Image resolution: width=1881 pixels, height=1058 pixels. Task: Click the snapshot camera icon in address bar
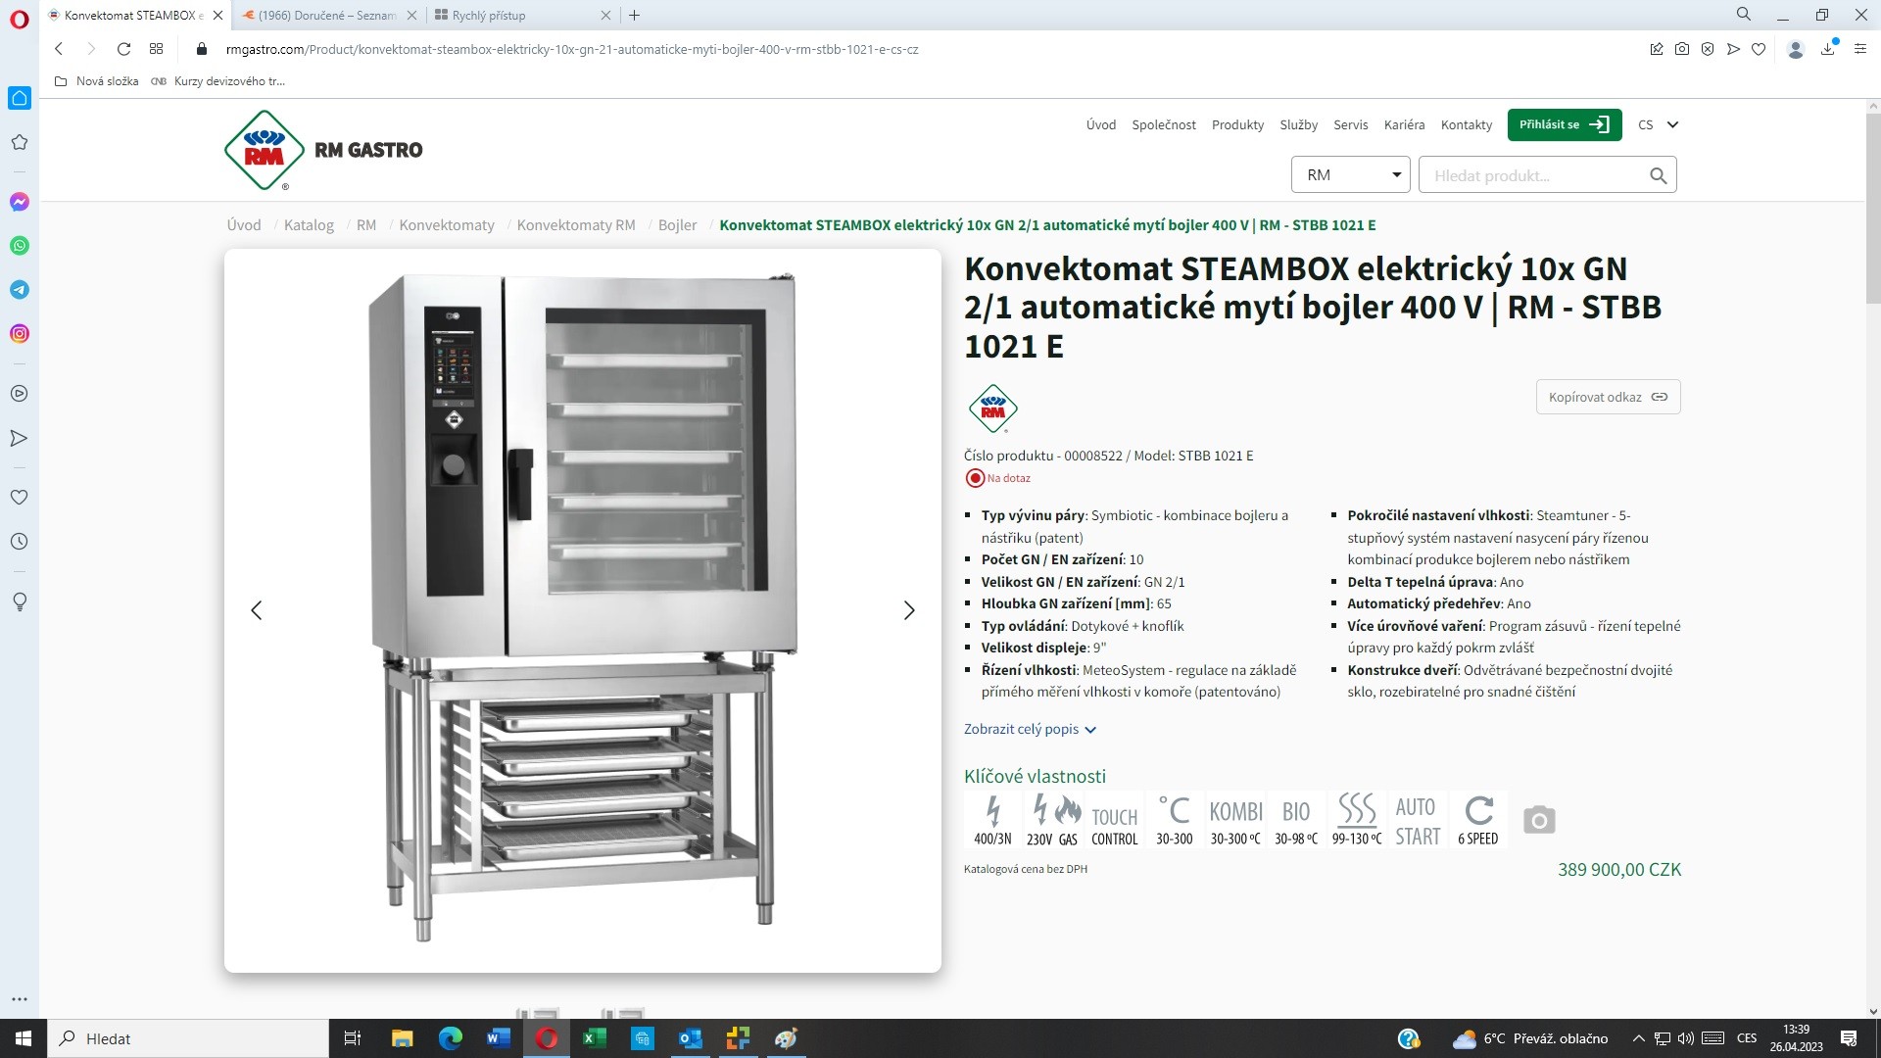[x=1682, y=49]
